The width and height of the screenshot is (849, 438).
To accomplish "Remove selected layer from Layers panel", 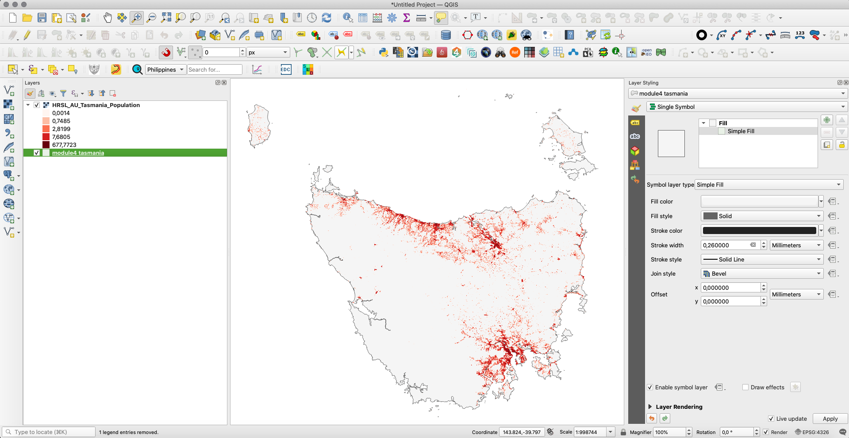I will [113, 93].
